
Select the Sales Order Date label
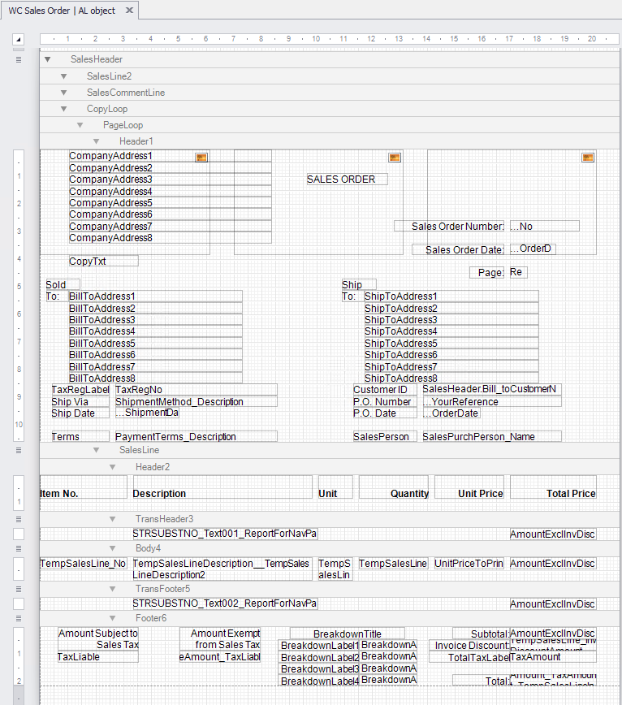(x=459, y=249)
